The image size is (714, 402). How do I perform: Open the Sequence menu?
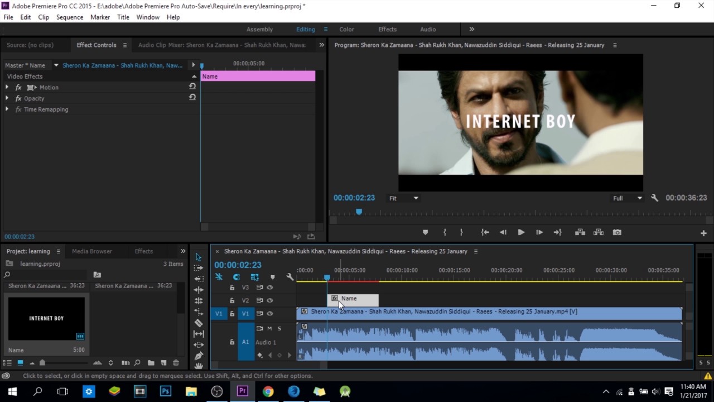[70, 17]
